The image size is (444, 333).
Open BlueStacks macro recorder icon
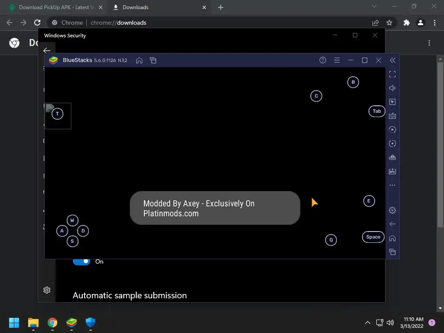coord(392,130)
